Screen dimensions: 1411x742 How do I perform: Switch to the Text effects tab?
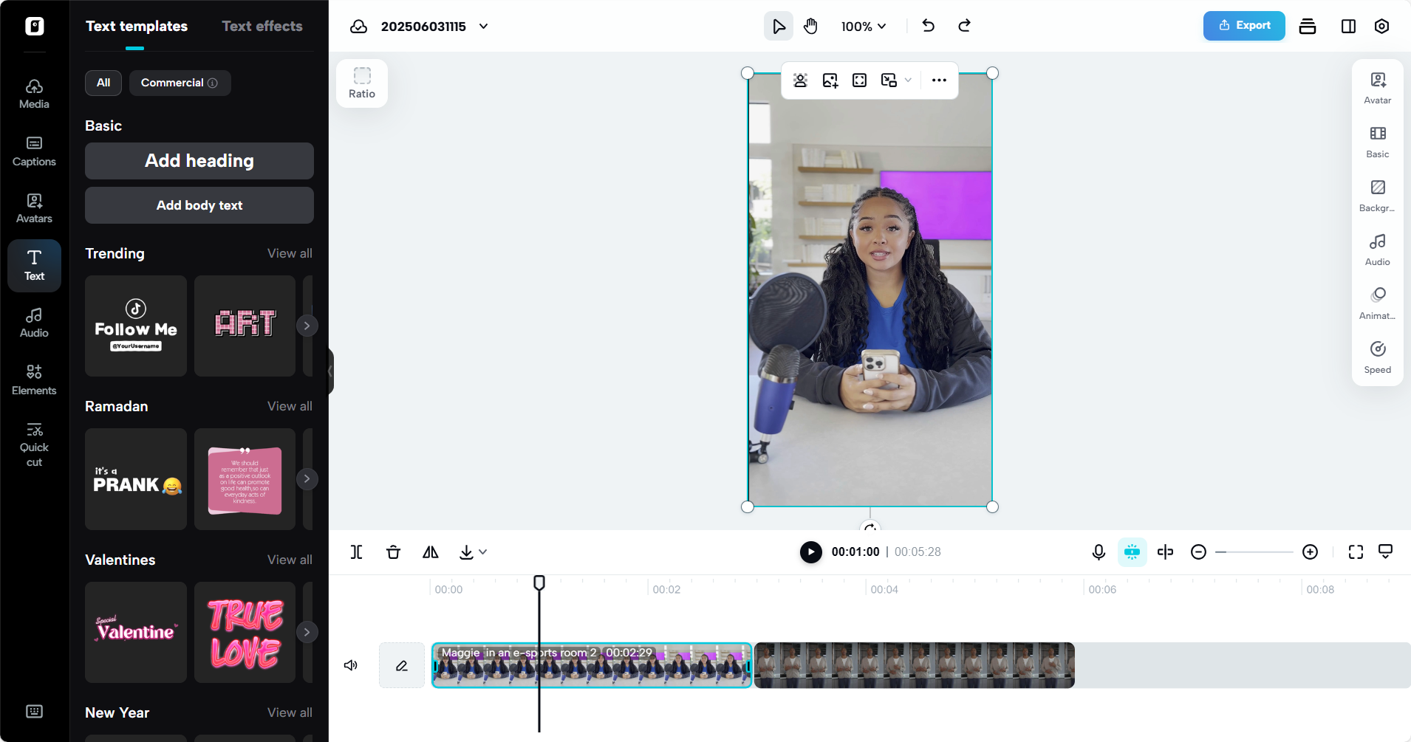(x=262, y=27)
